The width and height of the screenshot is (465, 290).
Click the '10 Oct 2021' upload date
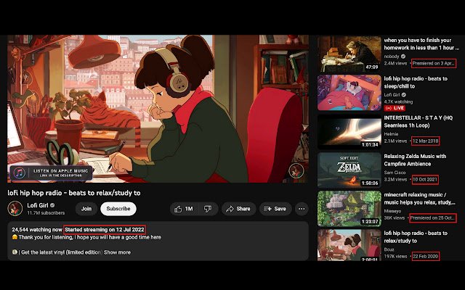pos(425,179)
